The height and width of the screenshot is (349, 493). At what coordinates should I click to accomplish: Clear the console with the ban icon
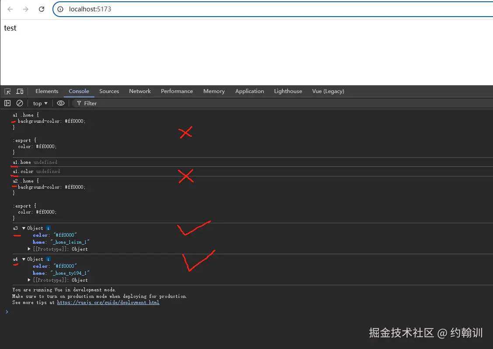coord(20,103)
